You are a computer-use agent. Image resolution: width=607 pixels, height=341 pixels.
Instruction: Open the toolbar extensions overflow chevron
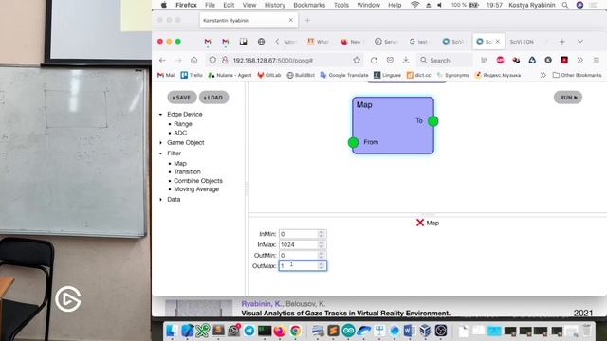click(579, 61)
